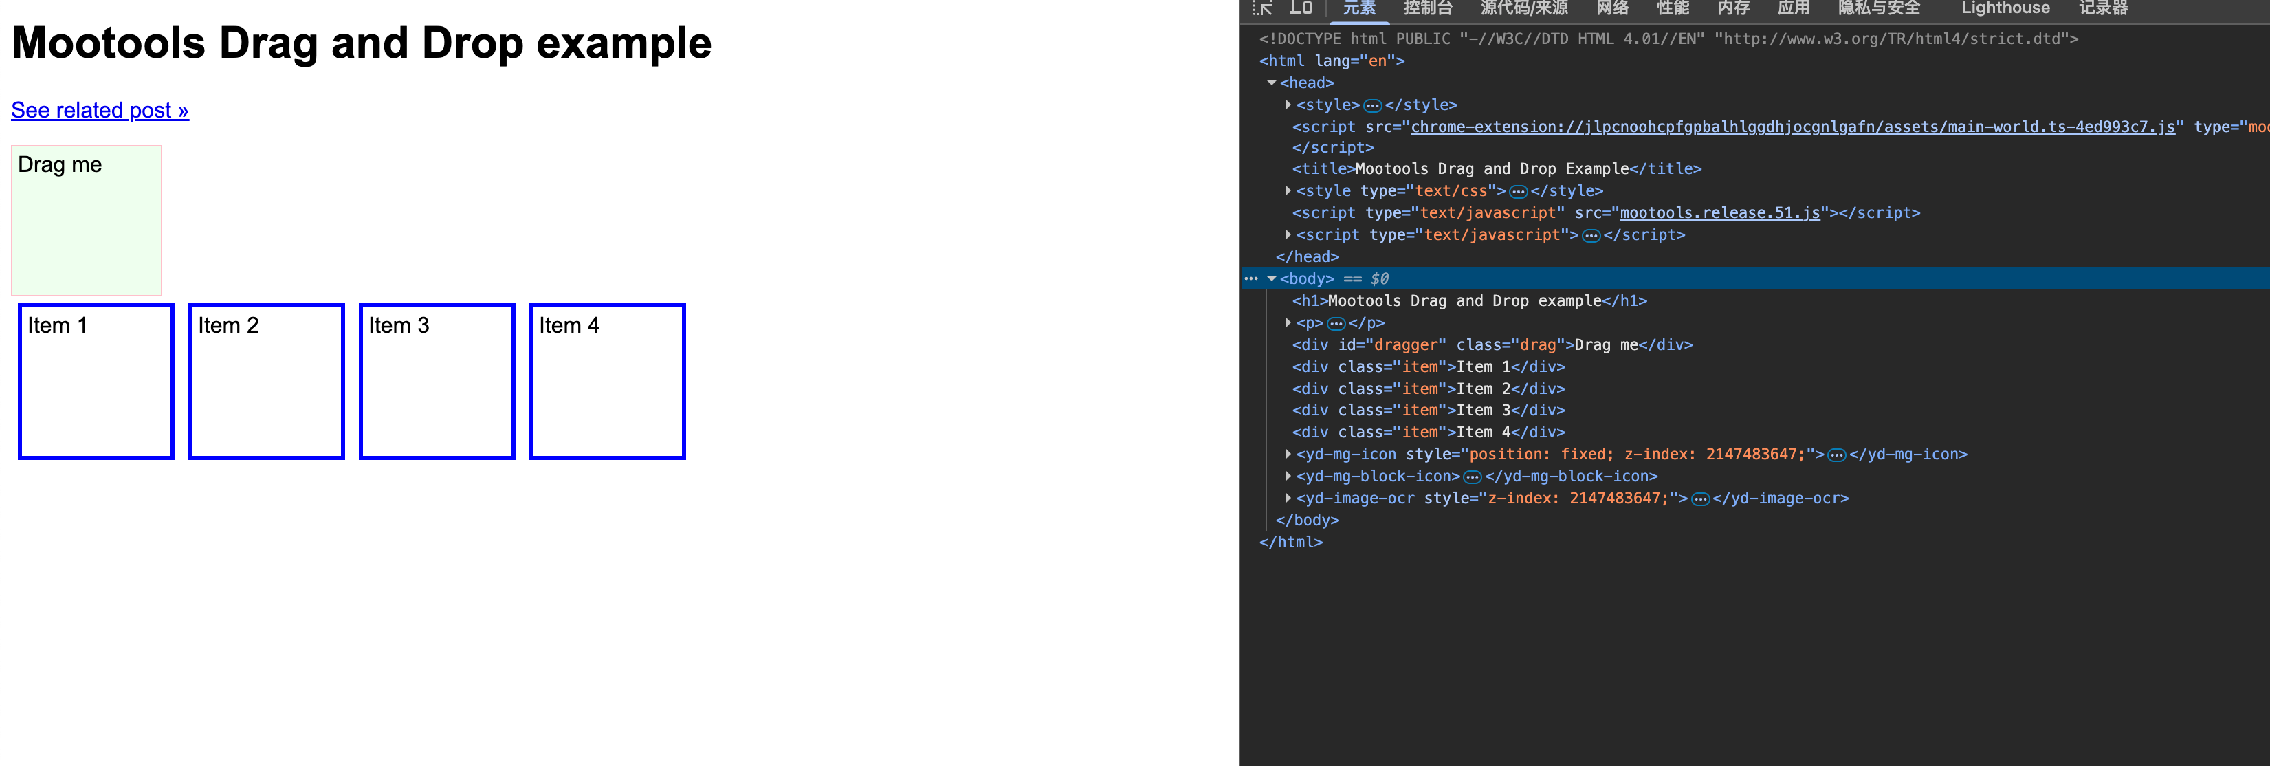
Task: Click the three dots beside body node
Action: pyautogui.click(x=1251, y=278)
